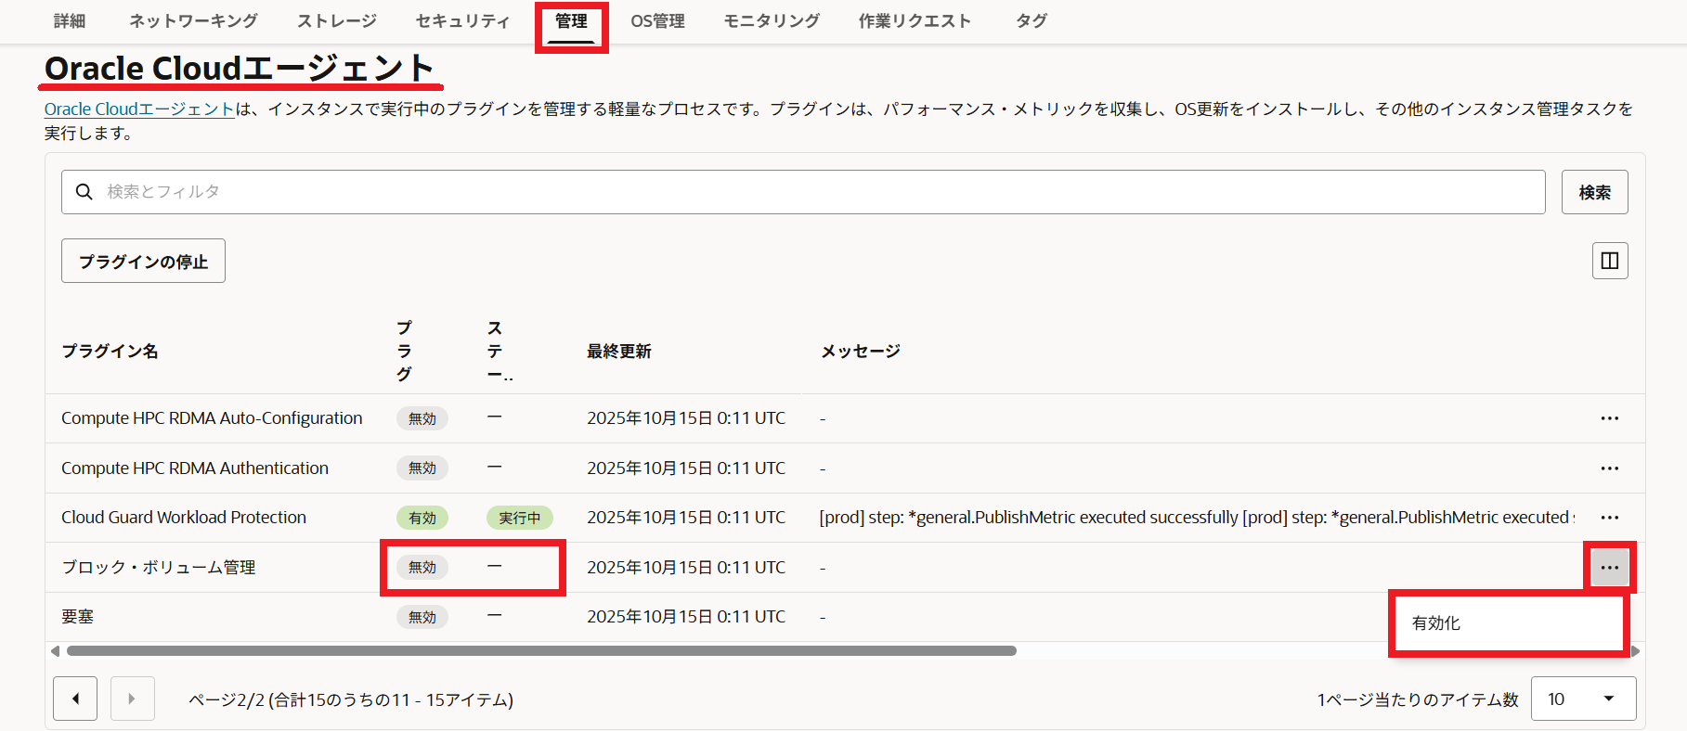Select the 管理 tab

[x=571, y=21]
